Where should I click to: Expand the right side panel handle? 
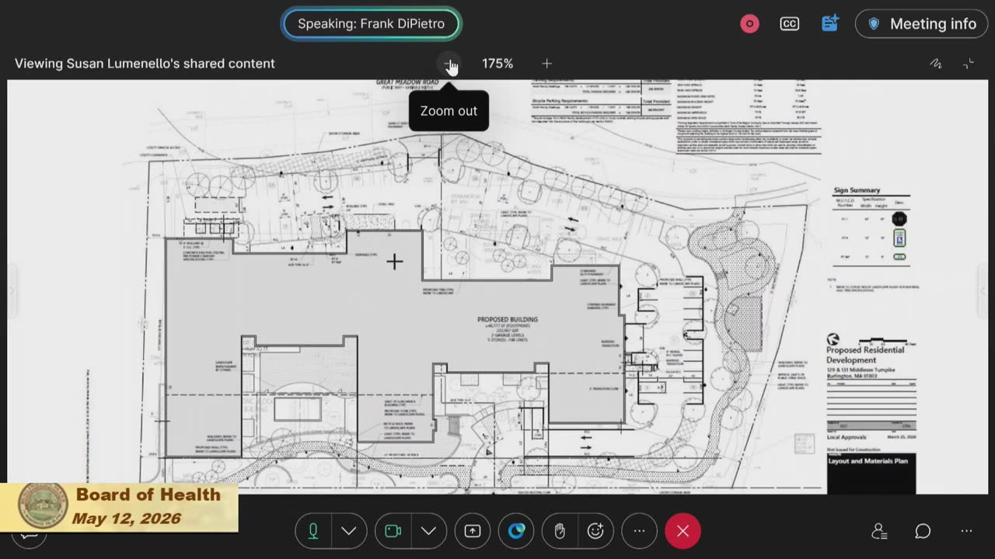(x=983, y=290)
